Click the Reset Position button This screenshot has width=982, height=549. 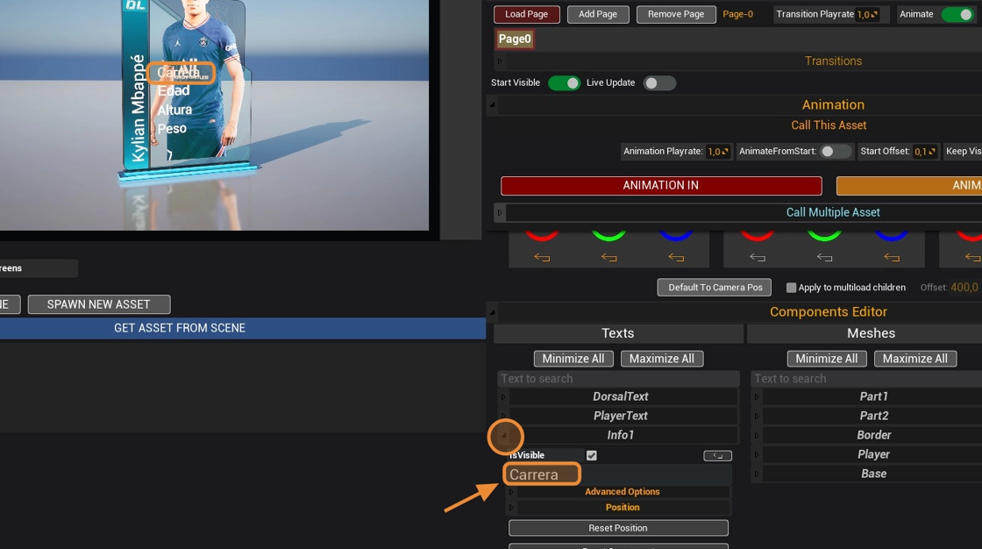(618, 528)
